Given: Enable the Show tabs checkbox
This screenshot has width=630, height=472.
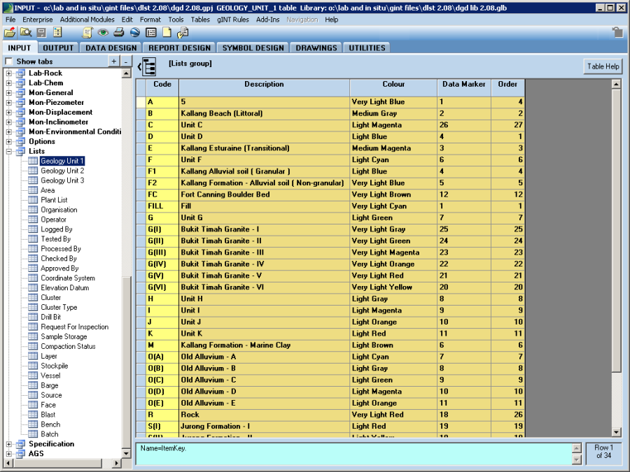Looking at the screenshot, I should (x=8, y=62).
